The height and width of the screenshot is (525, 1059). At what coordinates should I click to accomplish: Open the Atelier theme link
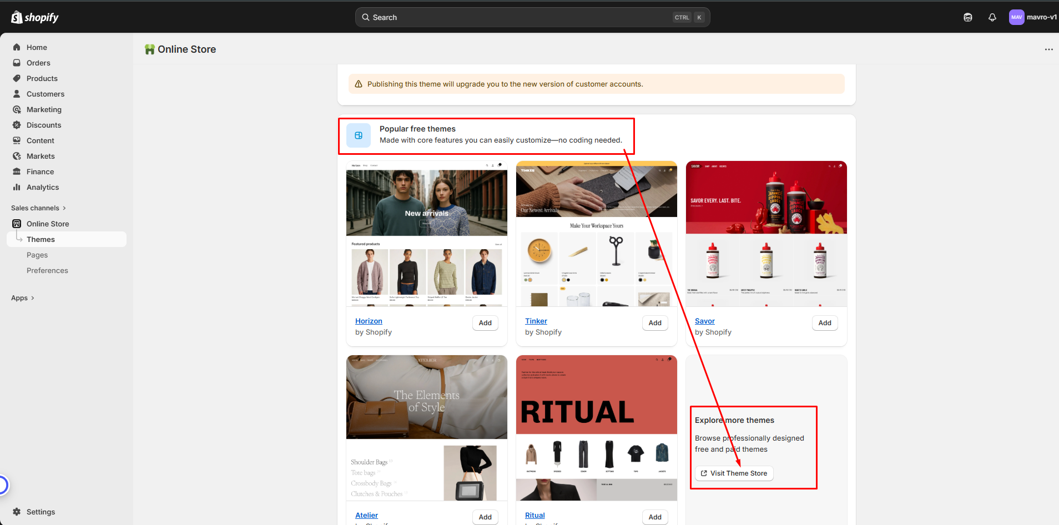[x=366, y=515]
